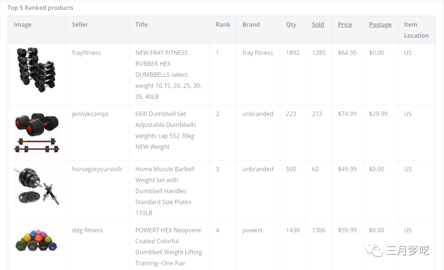Open the red adjustable dumbbell set image
The image size is (444, 270).
click(37, 132)
